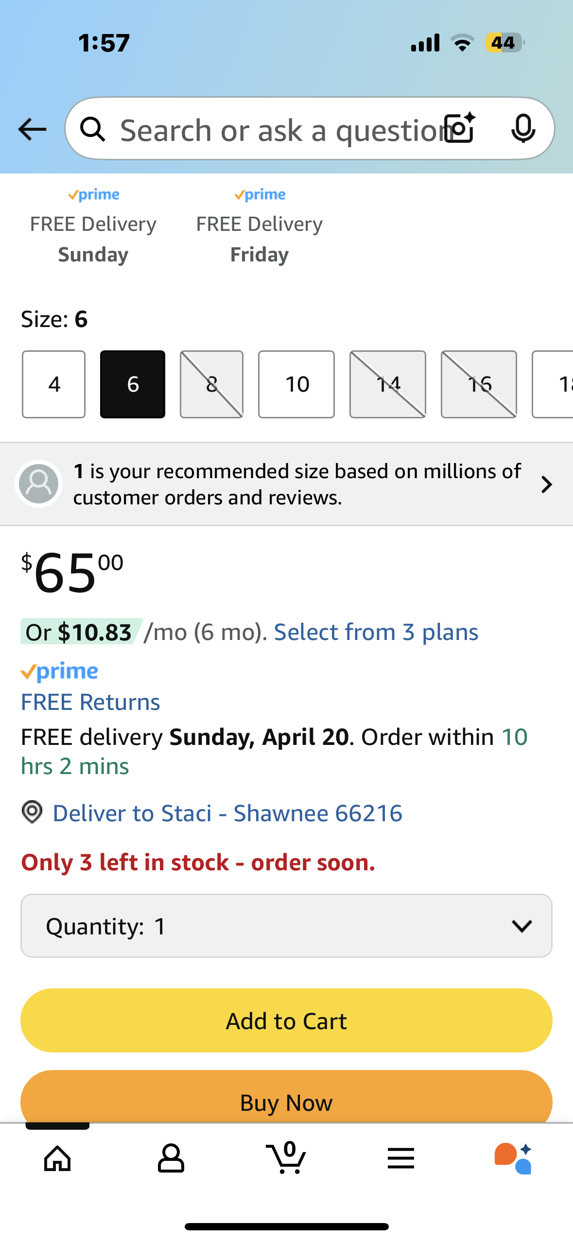Open camera lens search icon
The image size is (573, 1242).
(460, 128)
